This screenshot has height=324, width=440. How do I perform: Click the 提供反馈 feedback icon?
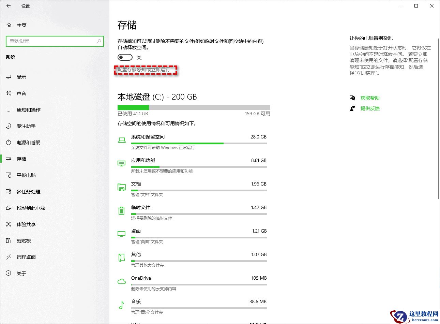click(353, 108)
